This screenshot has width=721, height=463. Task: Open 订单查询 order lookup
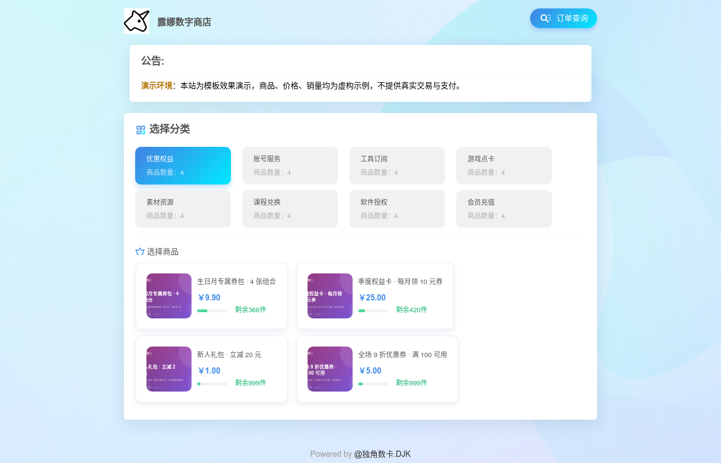[563, 18]
